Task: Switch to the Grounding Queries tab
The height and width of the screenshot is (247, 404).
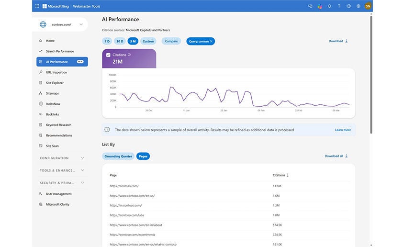Action: (118, 156)
